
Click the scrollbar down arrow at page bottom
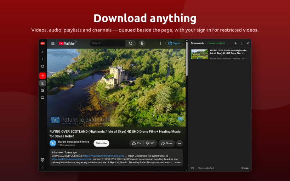[x=187, y=170]
